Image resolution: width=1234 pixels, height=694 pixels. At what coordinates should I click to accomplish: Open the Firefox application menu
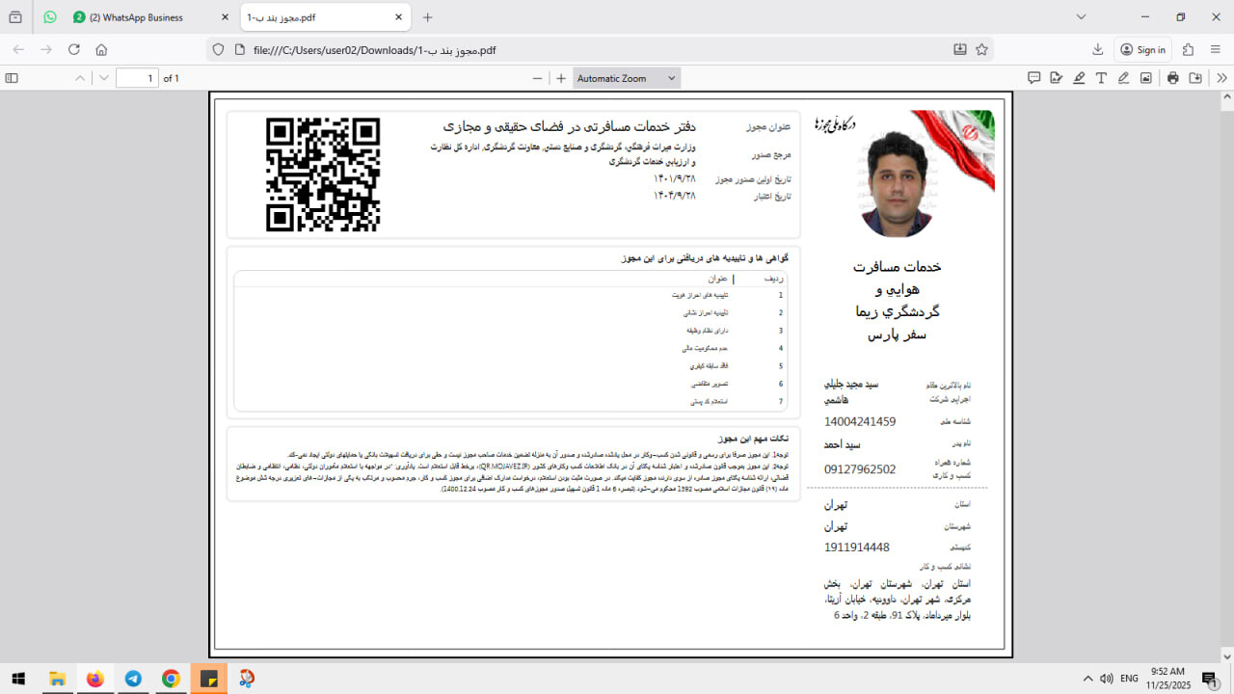coord(1215,49)
